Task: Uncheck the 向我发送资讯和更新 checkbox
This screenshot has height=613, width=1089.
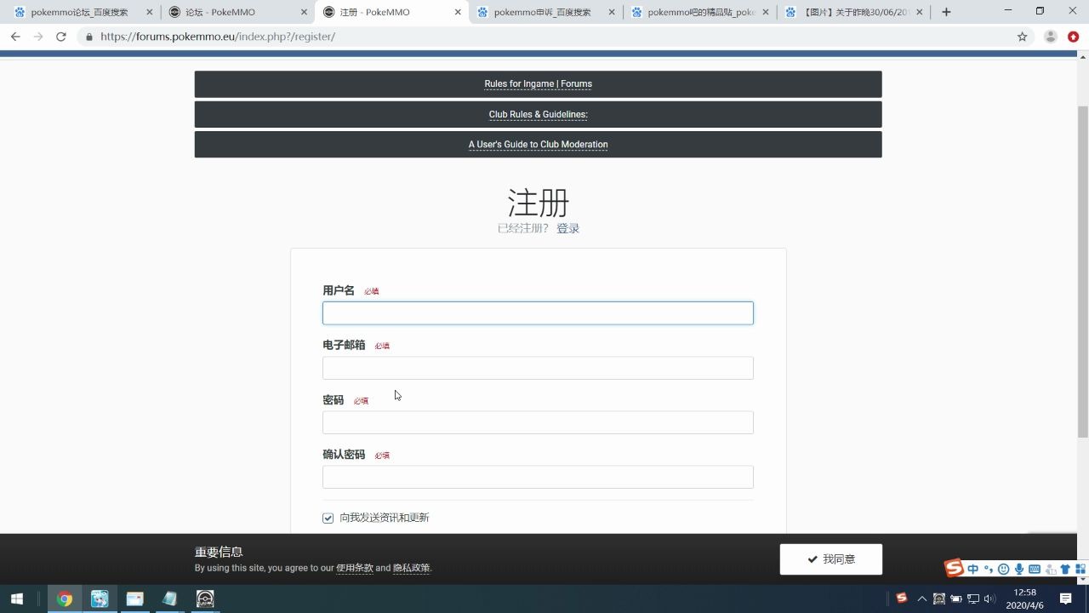Action: coord(328,518)
